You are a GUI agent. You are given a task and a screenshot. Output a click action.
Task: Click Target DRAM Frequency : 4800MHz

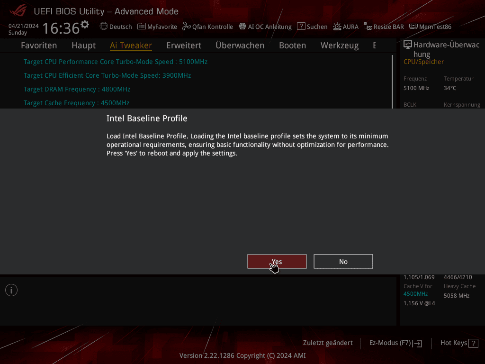(x=77, y=89)
